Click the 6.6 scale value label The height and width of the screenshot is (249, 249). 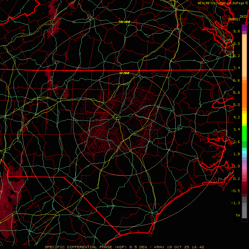237,80
